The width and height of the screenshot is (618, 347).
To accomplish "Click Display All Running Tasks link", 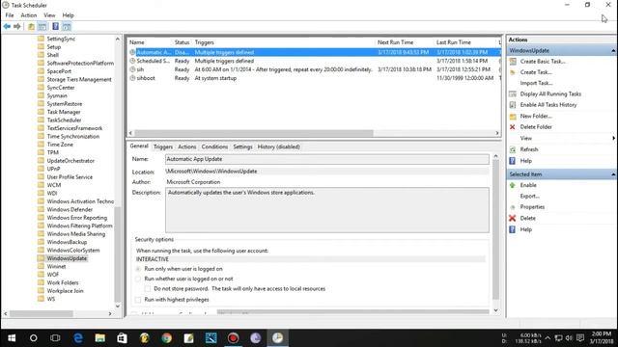I will pos(550,94).
